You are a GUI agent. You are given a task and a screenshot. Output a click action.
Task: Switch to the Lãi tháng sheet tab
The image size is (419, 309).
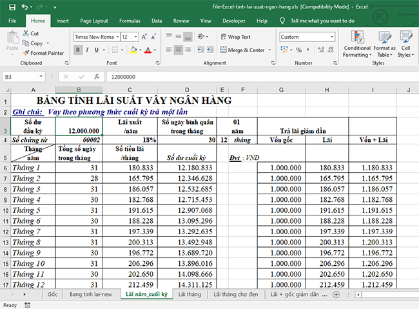190,294
